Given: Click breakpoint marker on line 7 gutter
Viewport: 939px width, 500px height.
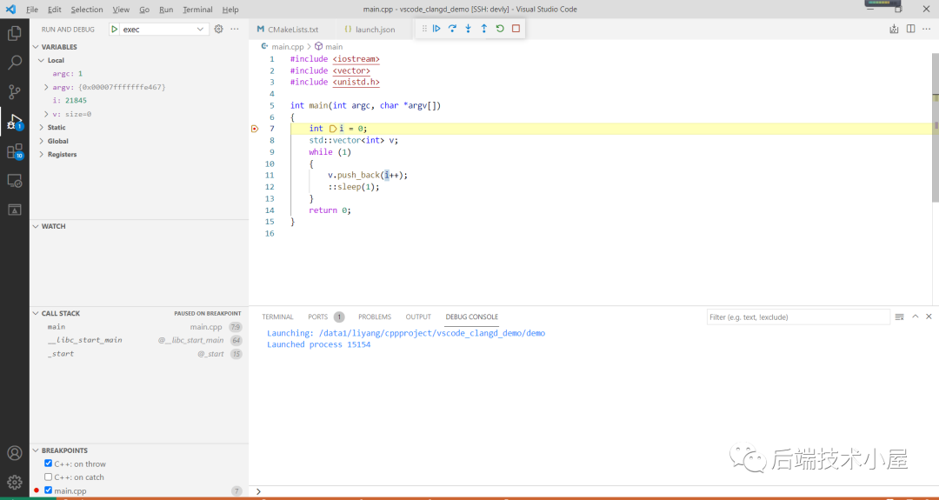Looking at the screenshot, I should point(255,129).
